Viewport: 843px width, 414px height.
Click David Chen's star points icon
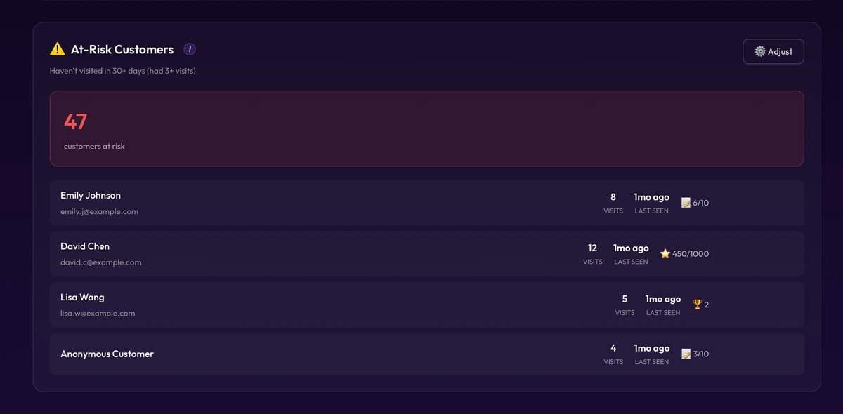pos(665,253)
